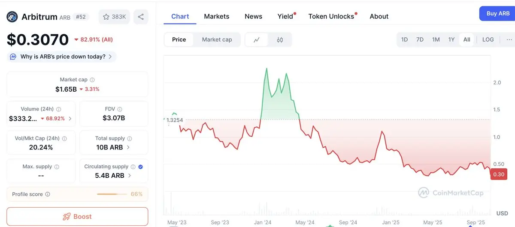
Task: Click the Buy ARB button
Action: (x=497, y=14)
